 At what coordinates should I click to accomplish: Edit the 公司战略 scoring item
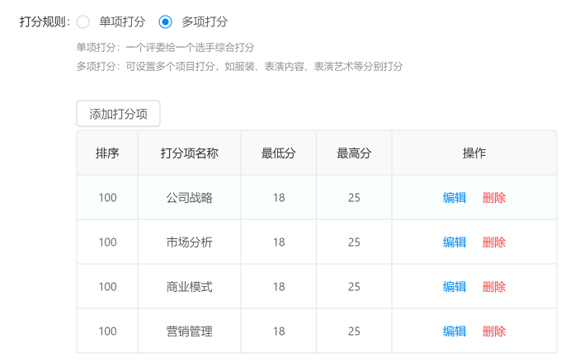[455, 198]
